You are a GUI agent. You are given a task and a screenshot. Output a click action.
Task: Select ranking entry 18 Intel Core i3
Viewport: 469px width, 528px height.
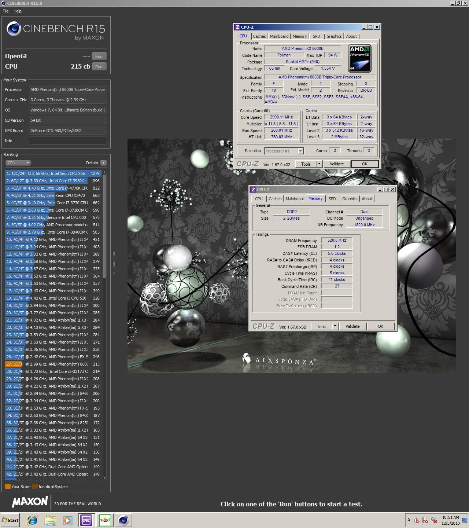pos(53,298)
